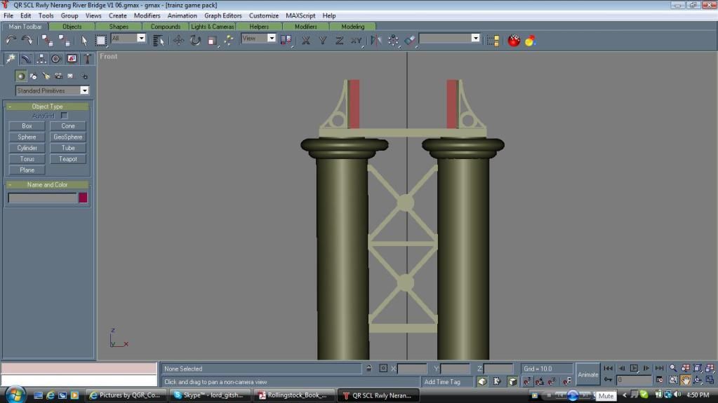Switch to the Modeling toolbar tab
Image resolution: width=718 pixels, height=403 pixels.
(x=352, y=27)
